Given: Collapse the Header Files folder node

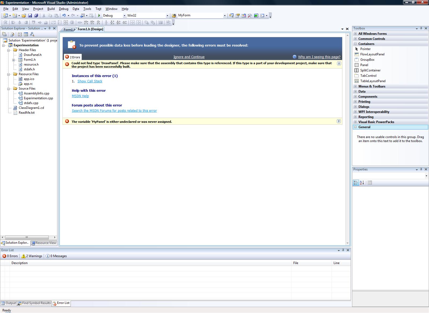Looking at the screenshot, I should coord(9,50).
